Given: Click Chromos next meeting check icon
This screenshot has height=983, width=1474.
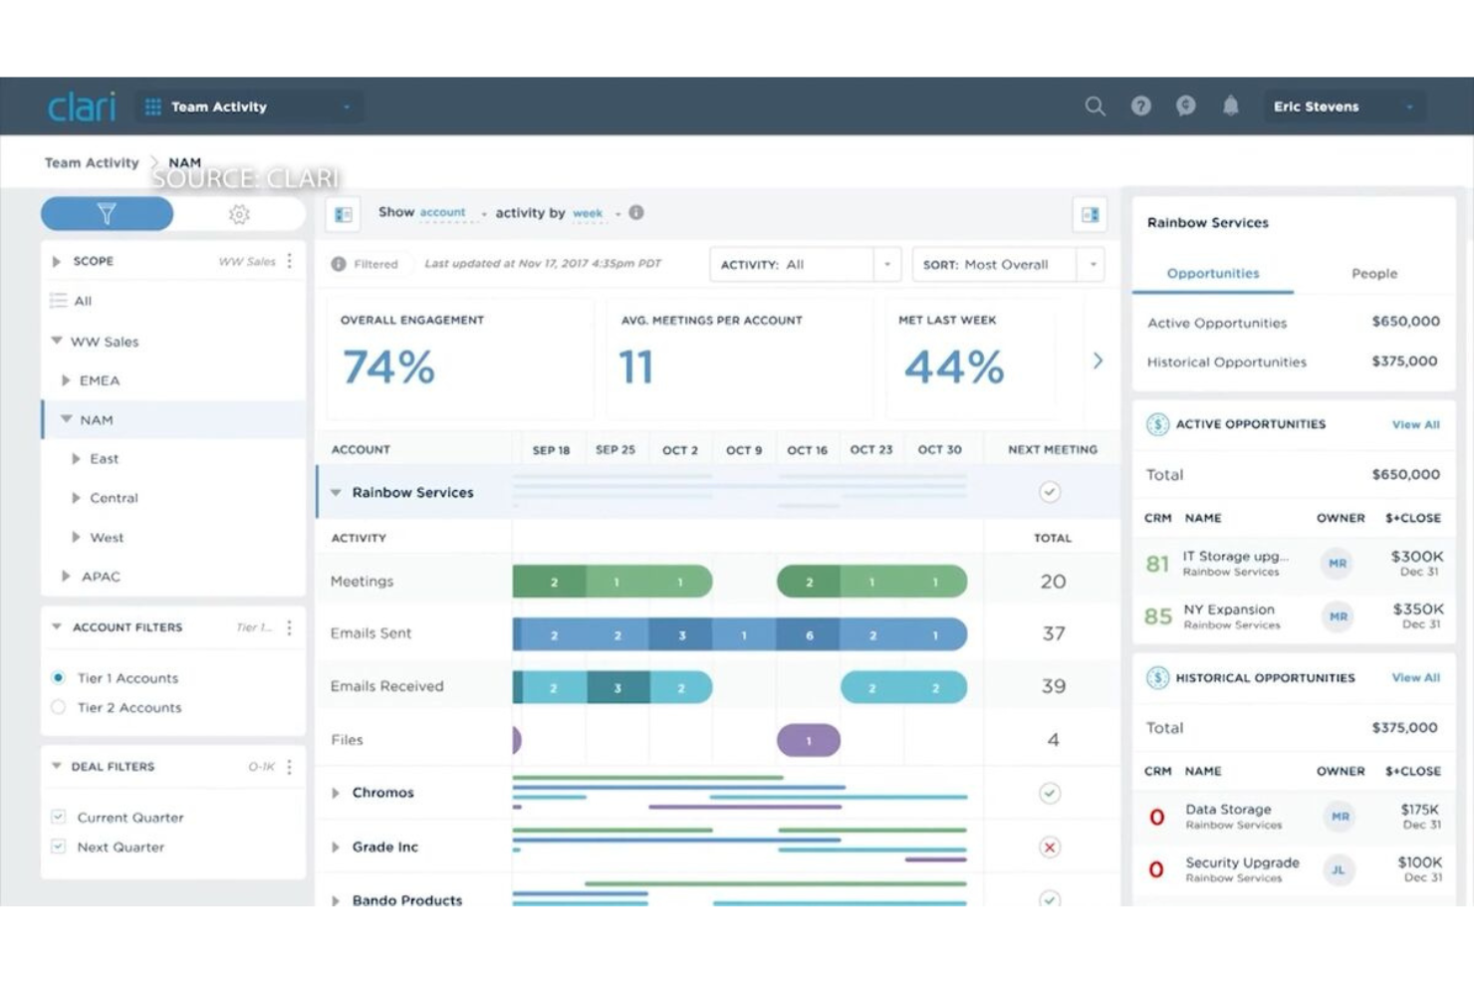Looking at the screenshot, I should [x=1050, y=793].
